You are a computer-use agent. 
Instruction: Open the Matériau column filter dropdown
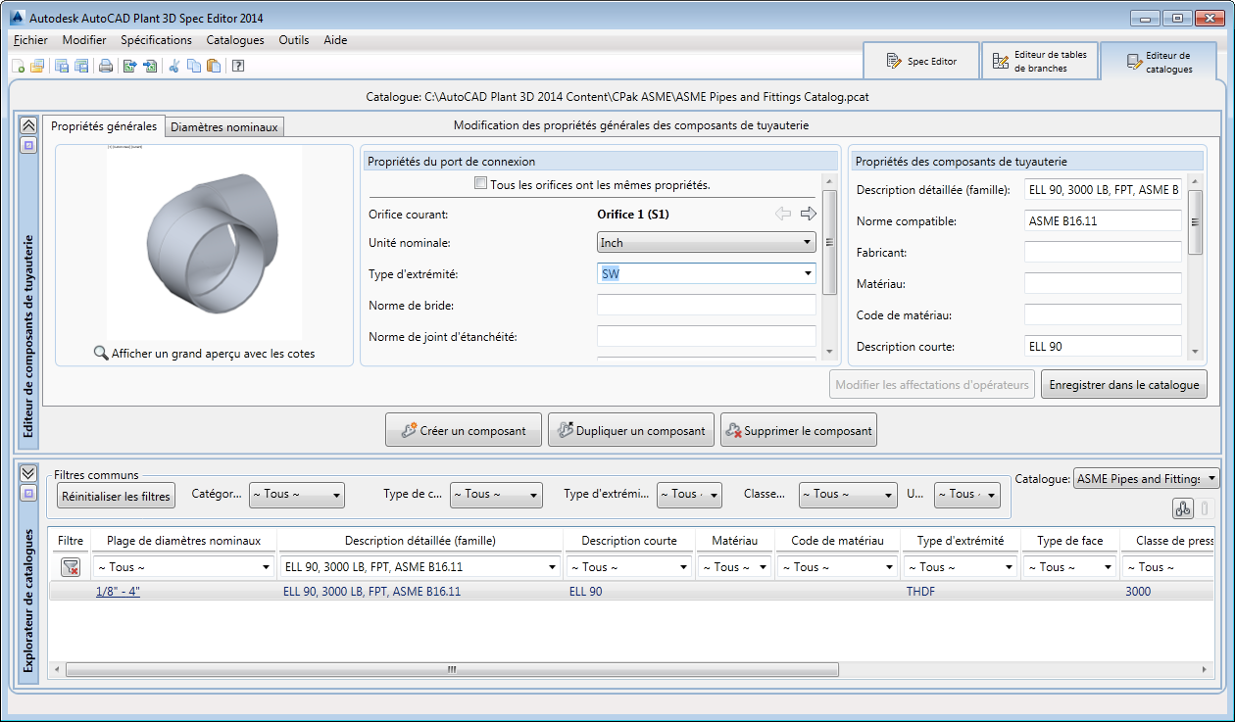point(735,567)
